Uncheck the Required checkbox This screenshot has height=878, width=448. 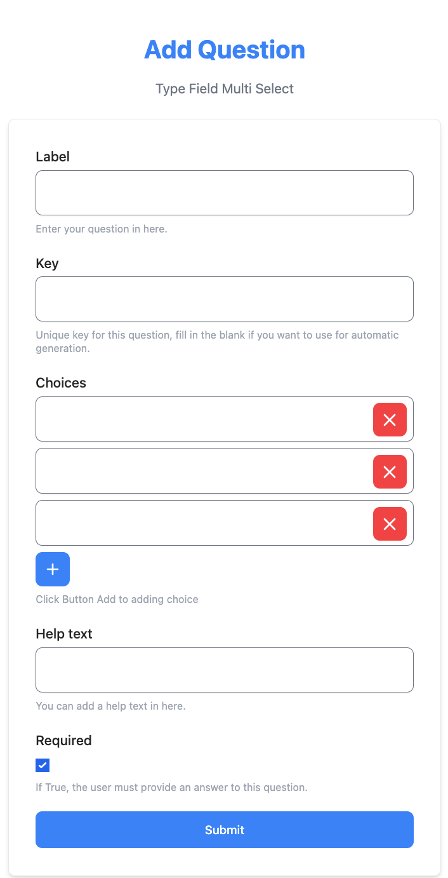pos(43,765)
